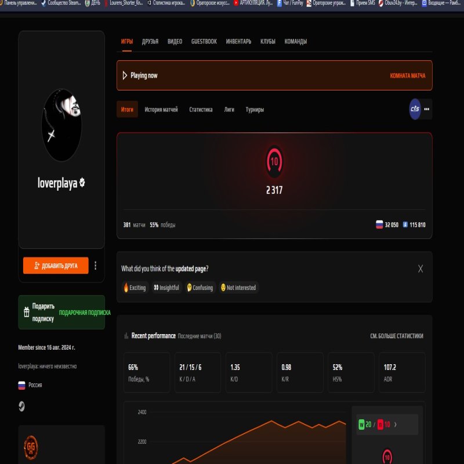The image size is (464, 464).
Task: Open the ellipsis menu next to the CS2 icon
Action: point(426,110)
